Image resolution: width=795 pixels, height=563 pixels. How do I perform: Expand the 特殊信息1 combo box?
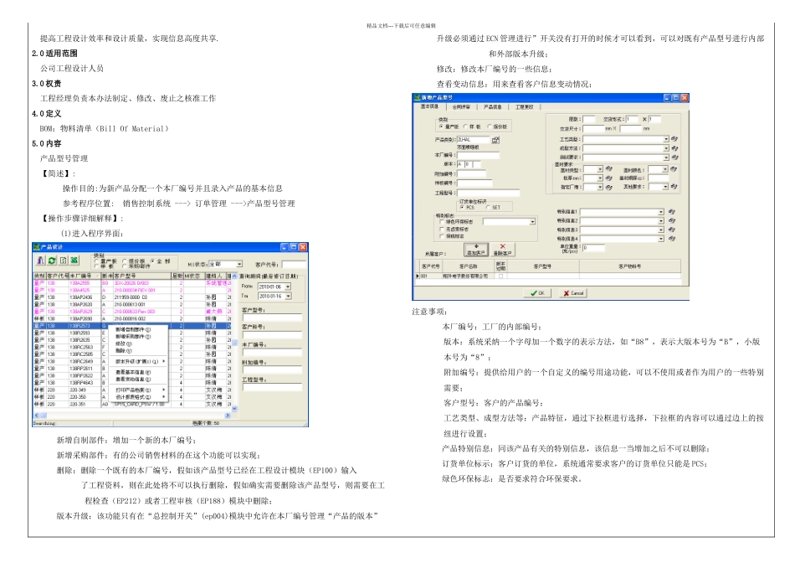click(660, 212)
